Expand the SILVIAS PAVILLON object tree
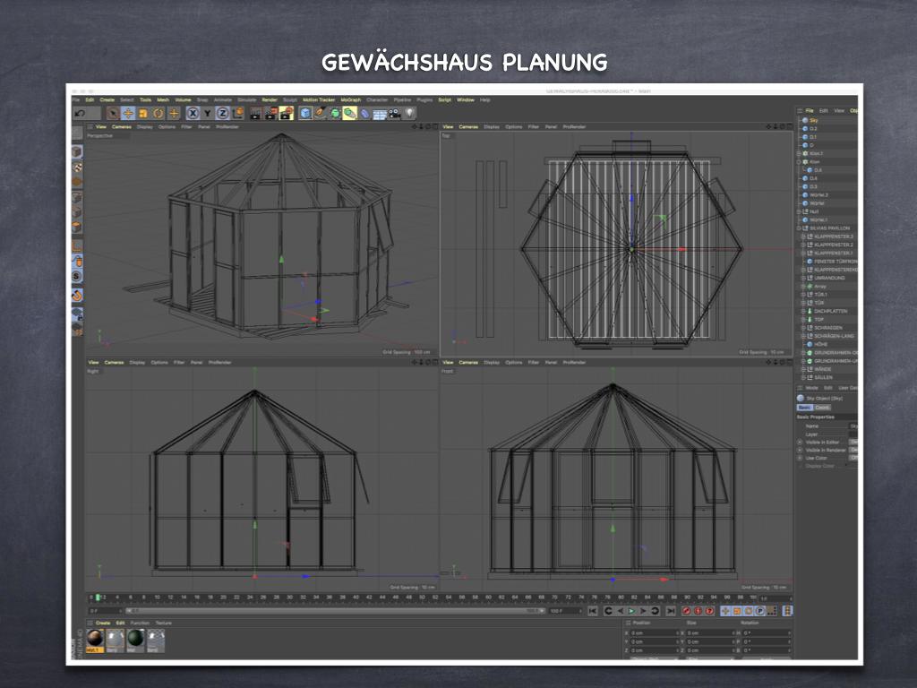Screen dimensions: 917x688 click(x=800, y=228)
